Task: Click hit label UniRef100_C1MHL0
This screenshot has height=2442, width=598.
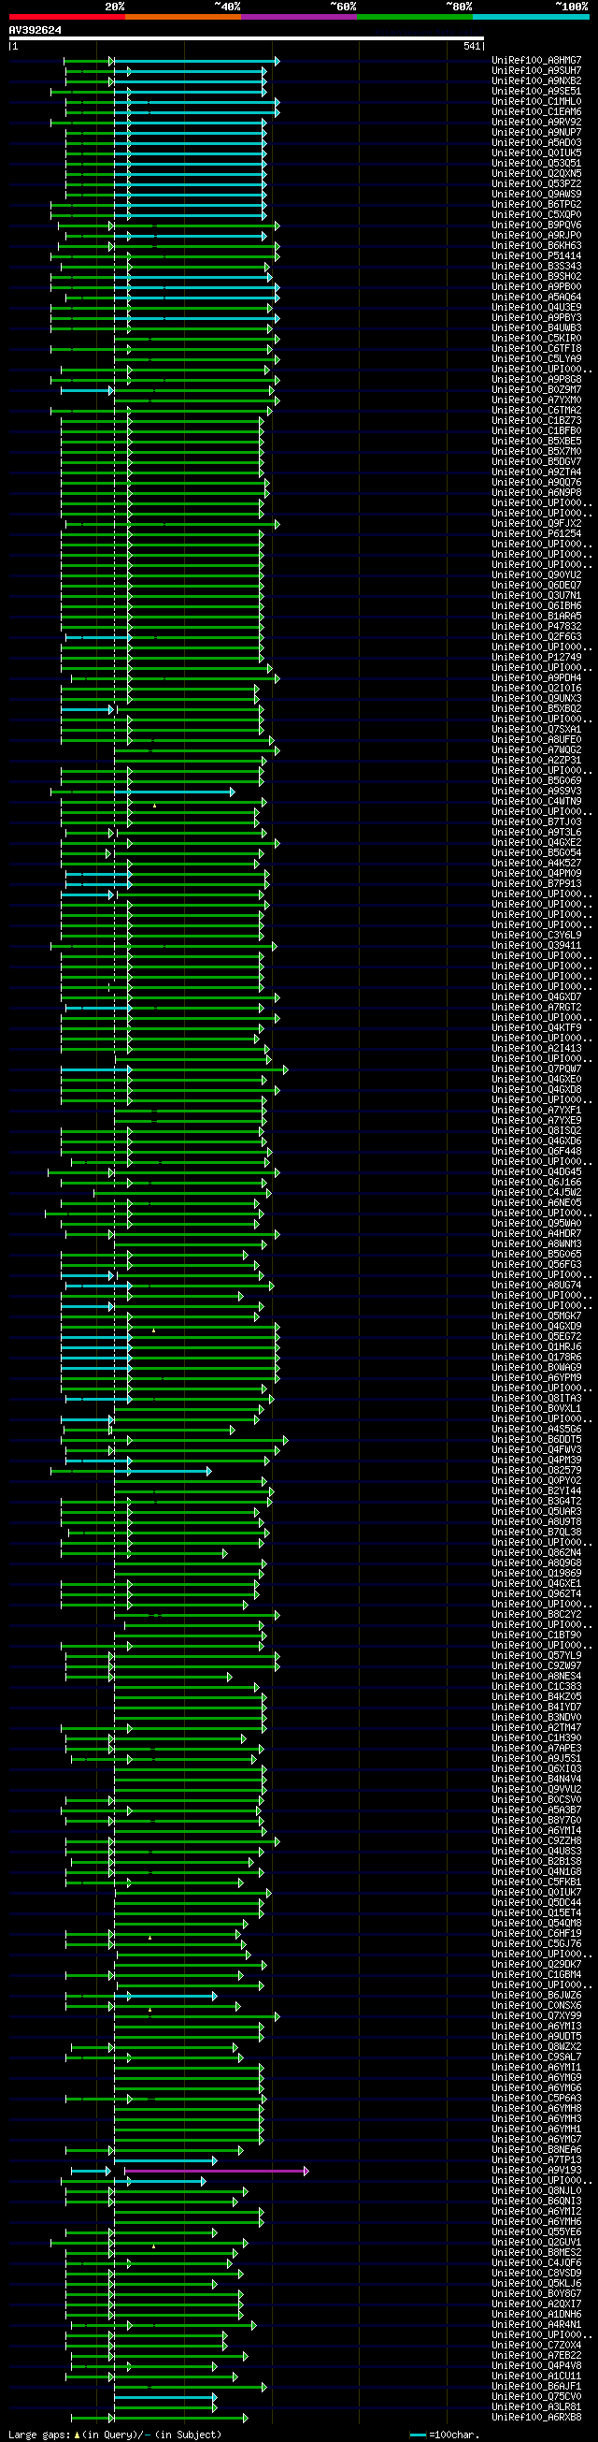Action: point(536,101)
